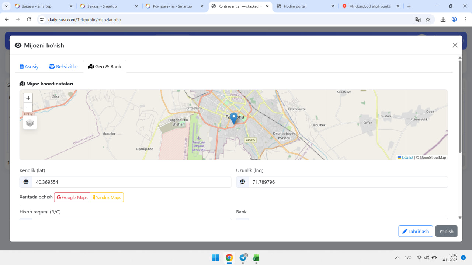Bookmark this page with star icon

[x=428, y=20]
